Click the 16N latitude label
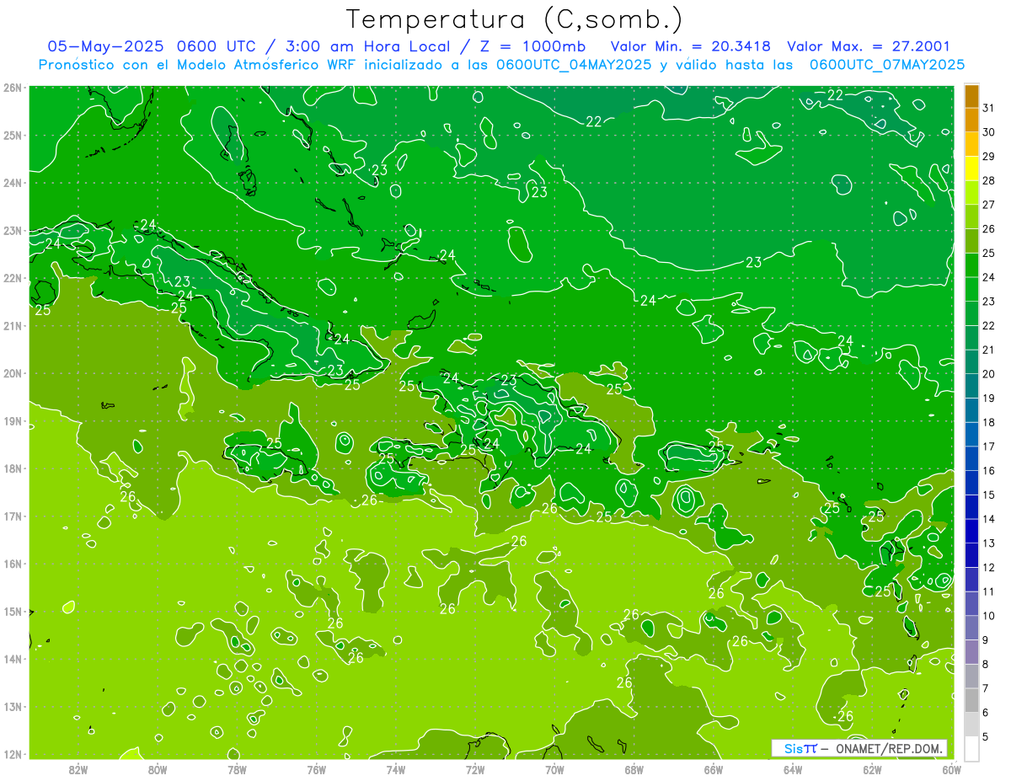Screen dimensions: 1011x781 12,564
